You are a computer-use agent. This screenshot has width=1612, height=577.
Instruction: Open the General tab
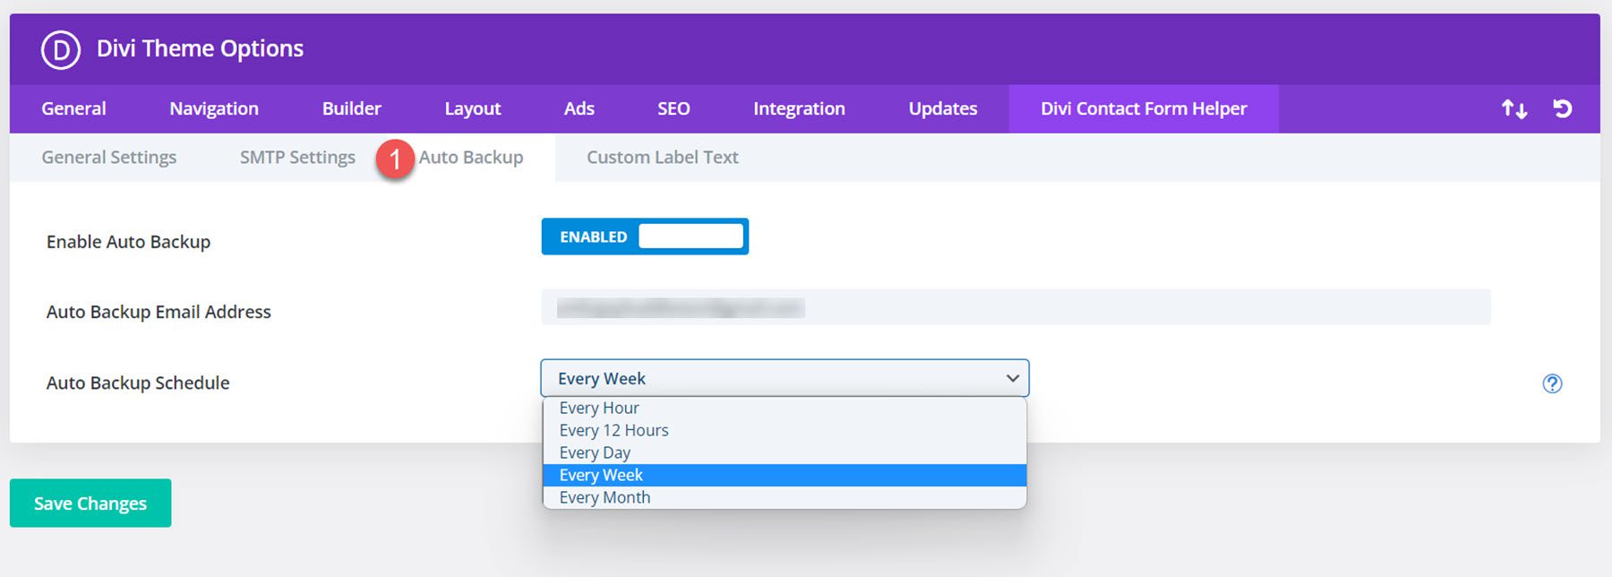[x=73, y=108]
